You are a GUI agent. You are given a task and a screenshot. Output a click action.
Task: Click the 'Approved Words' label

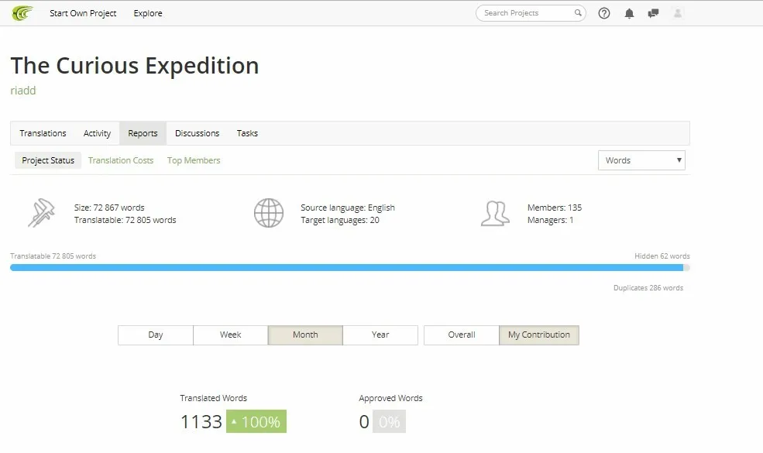[x=390, y=398]
